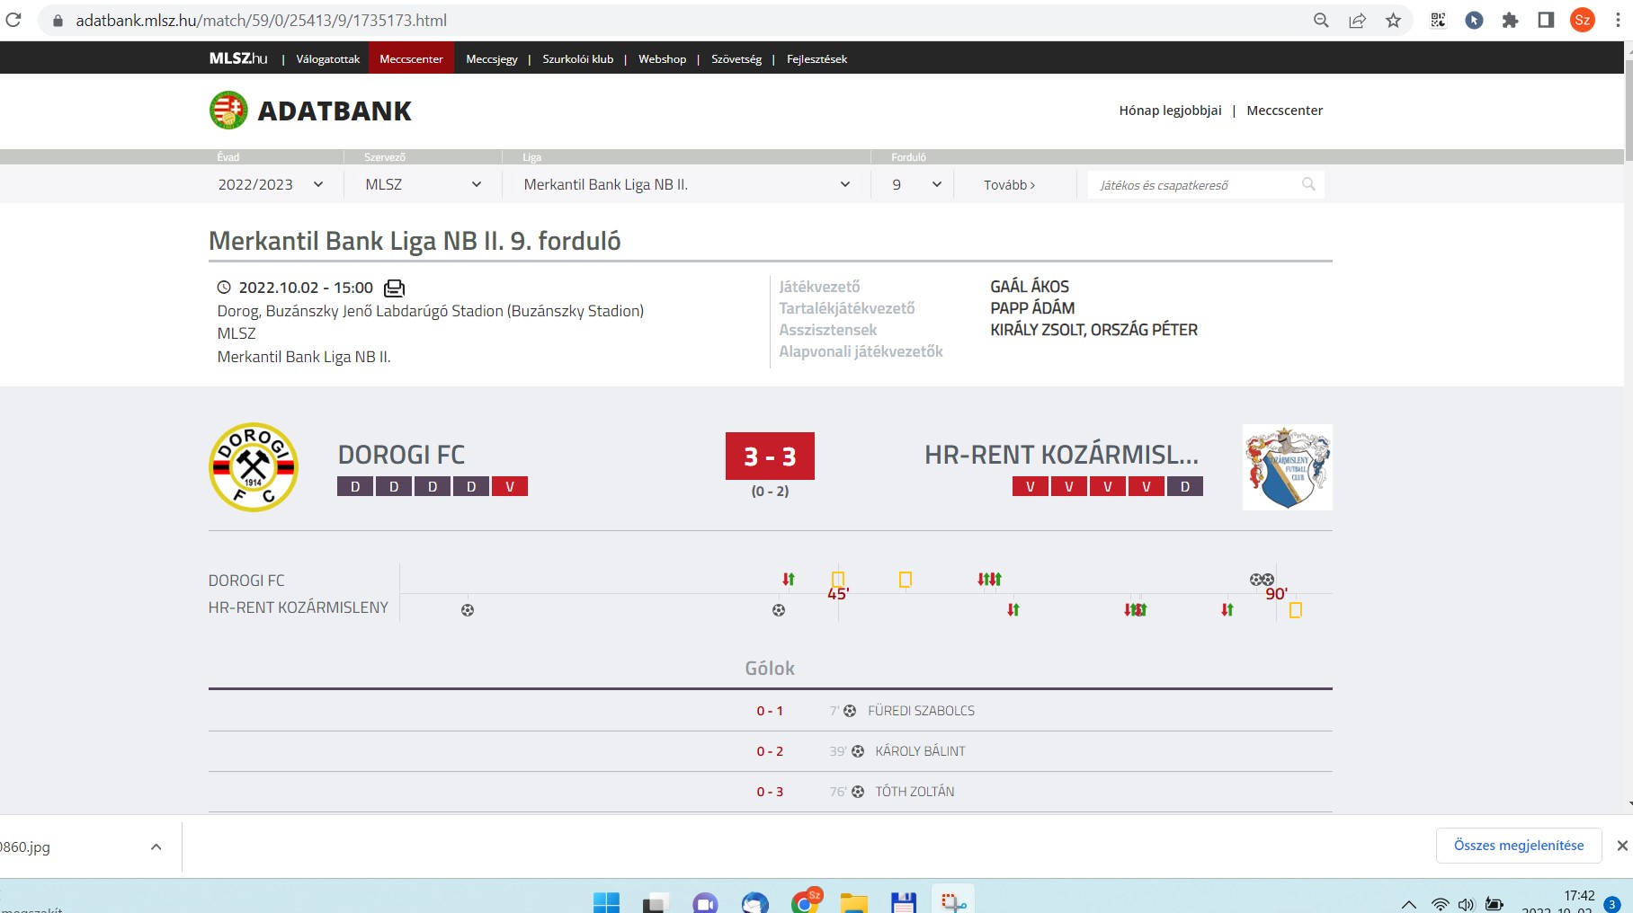Open the Liga Merkantil Bank Liga dropdown
Screen dimensions: 1633x913
pos(686,184)
